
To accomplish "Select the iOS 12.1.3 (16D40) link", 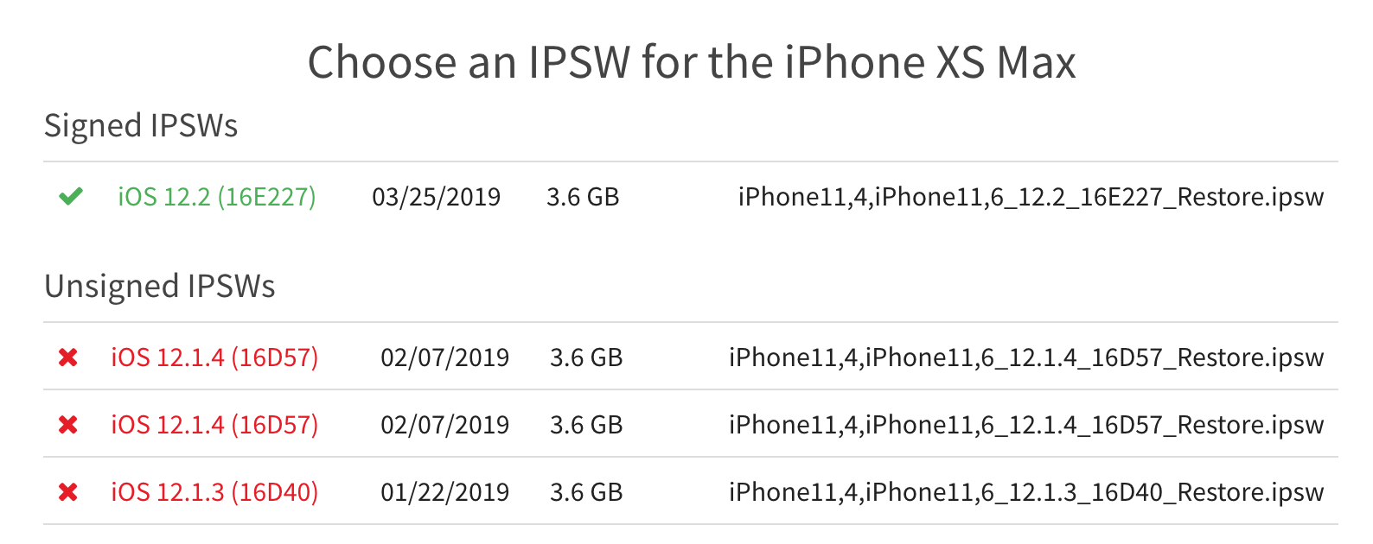I will pos(214,492).
